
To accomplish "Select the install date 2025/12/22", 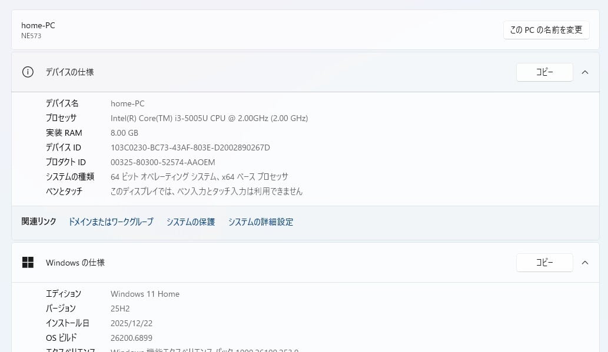I will point(131,323).
